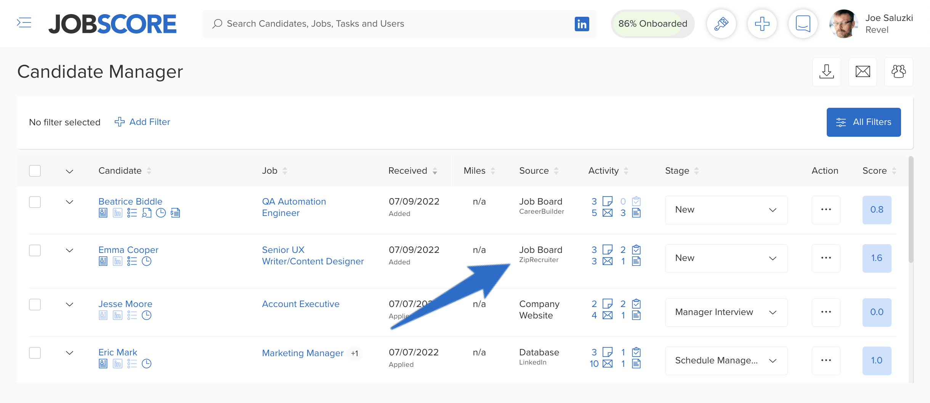This screenshot has width=930, height=403.
Task: Click the 86% Onboarded progress indicator
Action: point(653,24)
